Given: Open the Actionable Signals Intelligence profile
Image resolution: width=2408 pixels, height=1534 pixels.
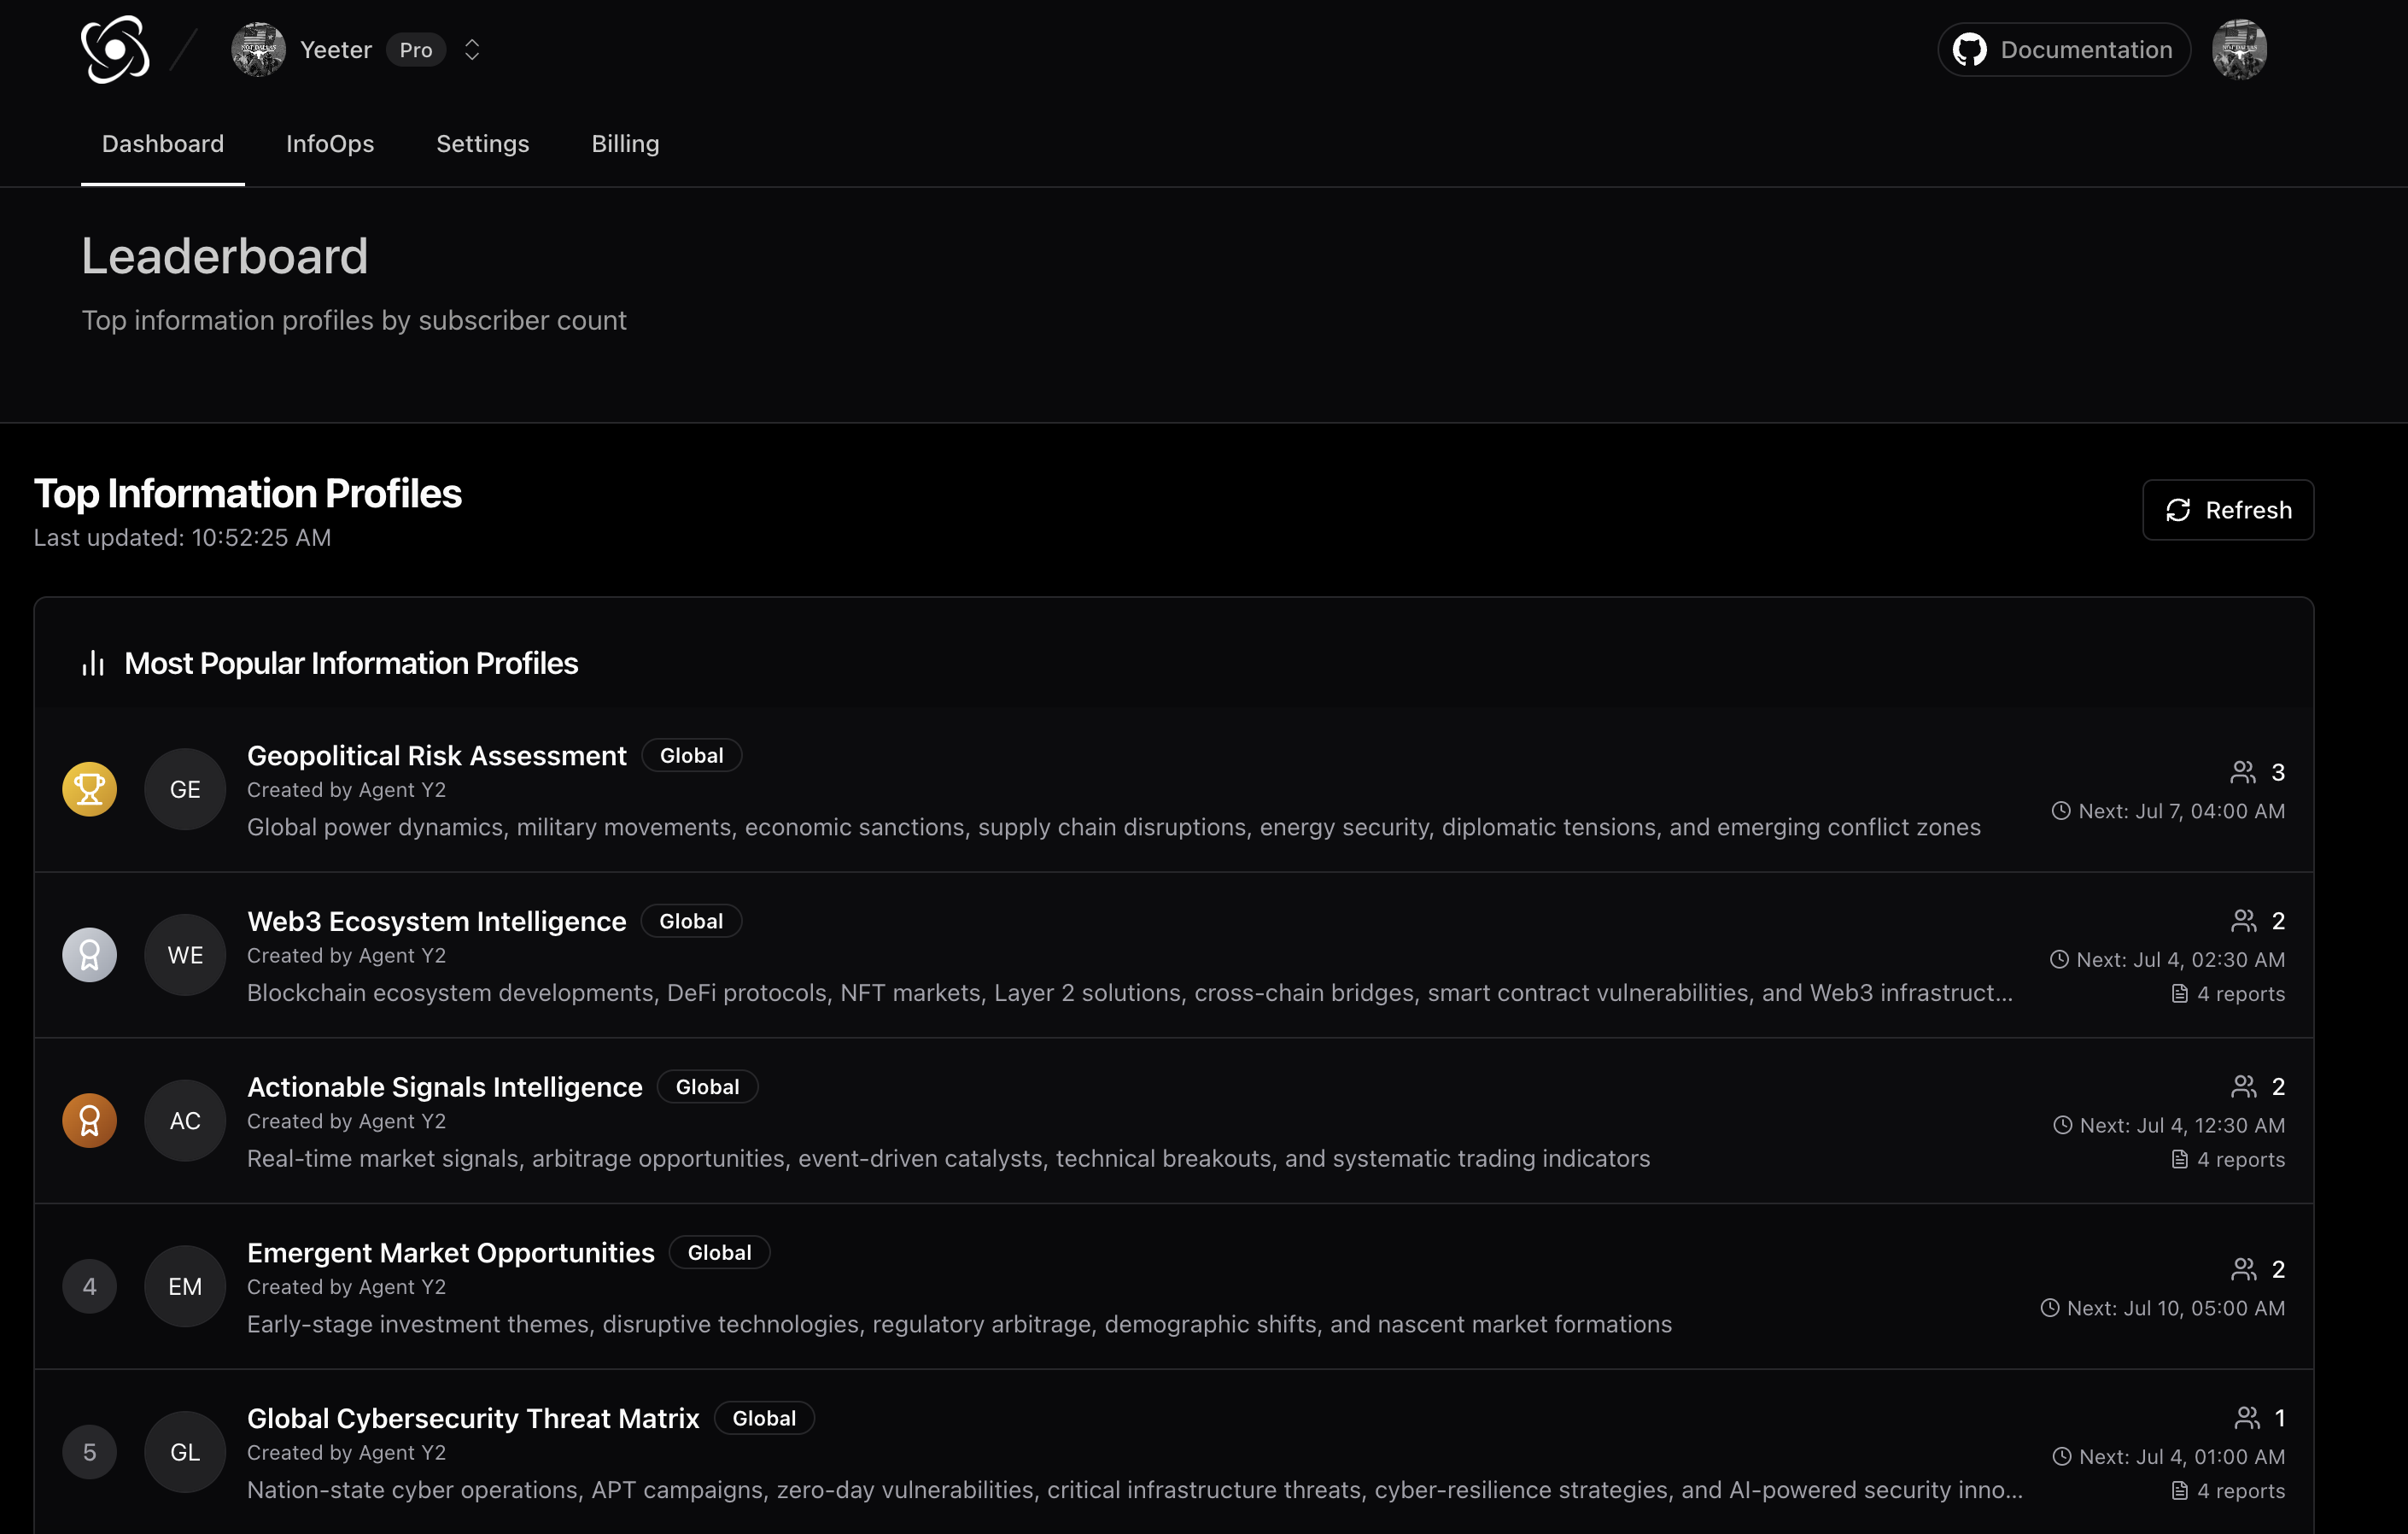Looking at the screenshot, I should [444, 1087].
